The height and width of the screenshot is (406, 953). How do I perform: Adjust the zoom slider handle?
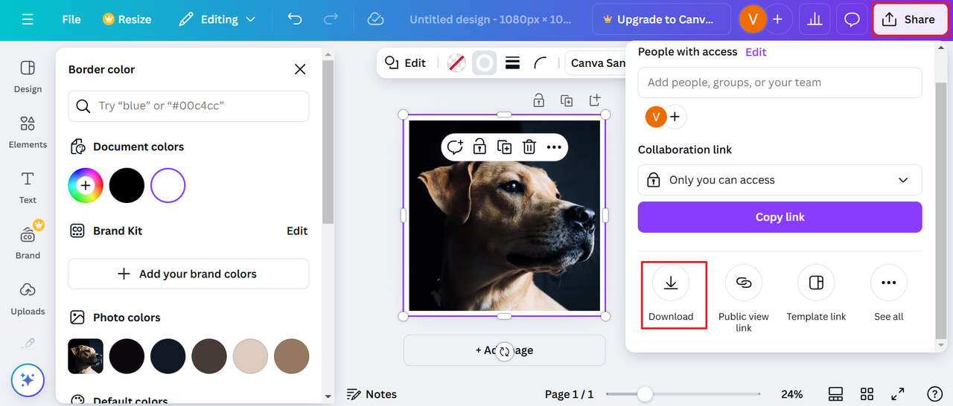coord(646,394)
